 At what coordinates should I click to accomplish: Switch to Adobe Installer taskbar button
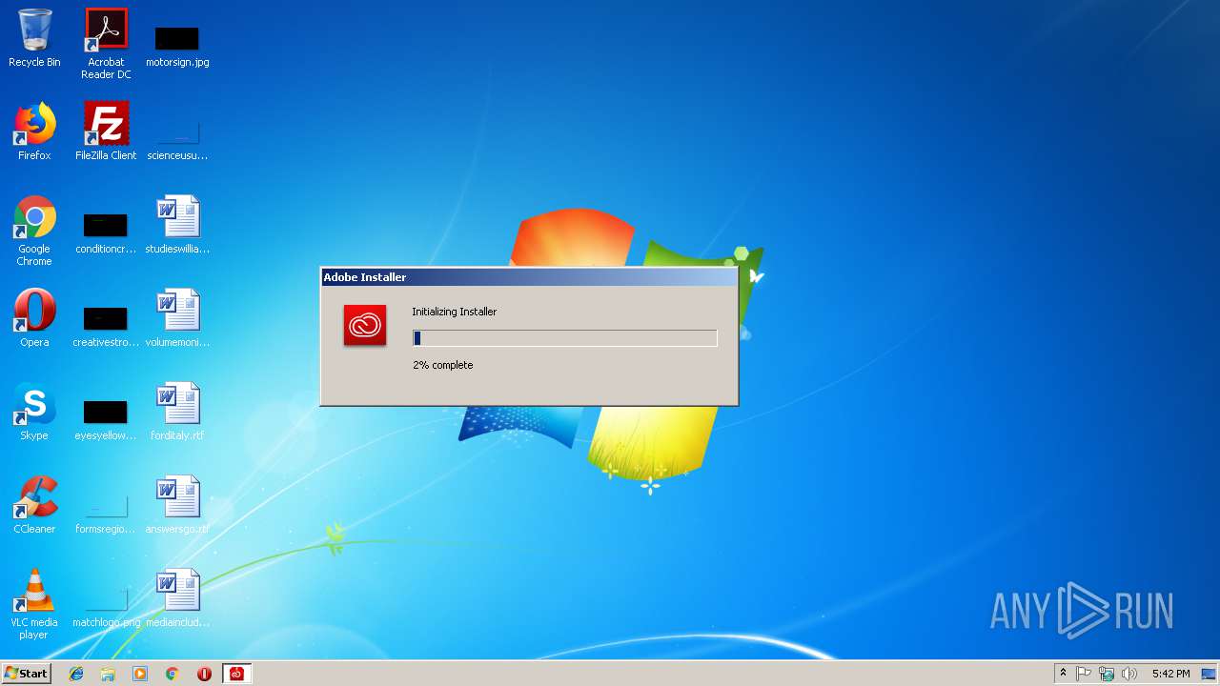tap(236, 674)
